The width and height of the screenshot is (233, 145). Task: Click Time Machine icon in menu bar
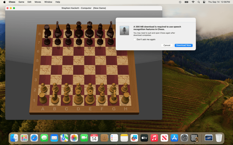click(180, 2)
